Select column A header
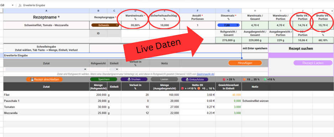This screenshot has height=137, width=334. click(x=46, y=11)
